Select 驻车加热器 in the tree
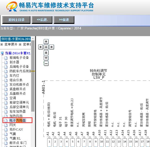This screenshot has width=150, height=147. (18, 111)
